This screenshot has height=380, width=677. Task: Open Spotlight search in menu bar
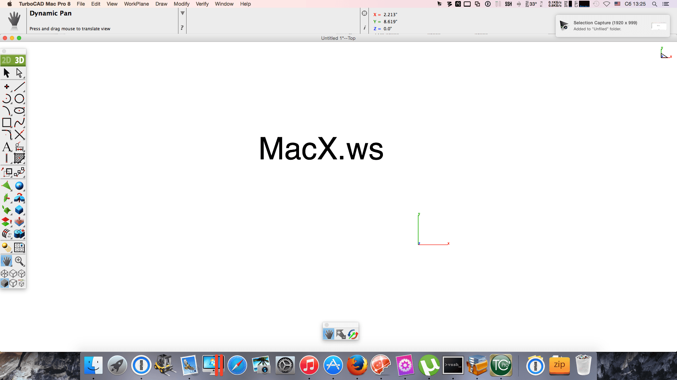(x=654, y=4)
